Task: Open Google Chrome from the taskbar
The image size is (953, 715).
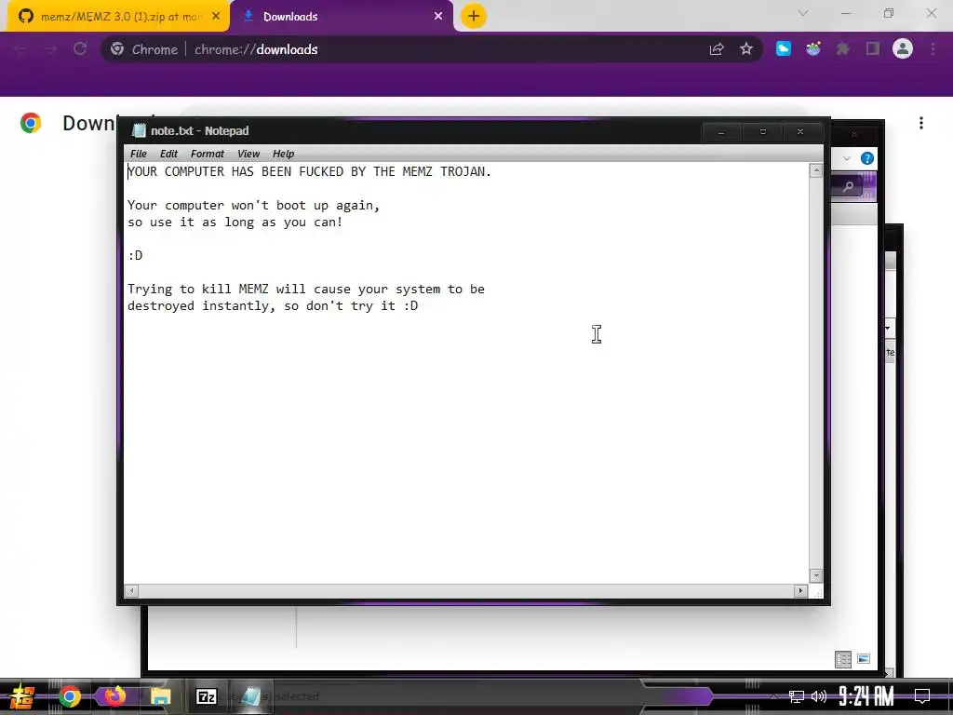Action: click(69, 696)
